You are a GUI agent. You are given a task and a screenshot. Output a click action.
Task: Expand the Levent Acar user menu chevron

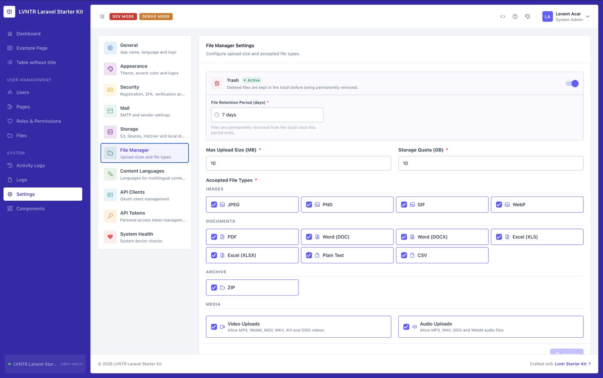tap(588, 17)
